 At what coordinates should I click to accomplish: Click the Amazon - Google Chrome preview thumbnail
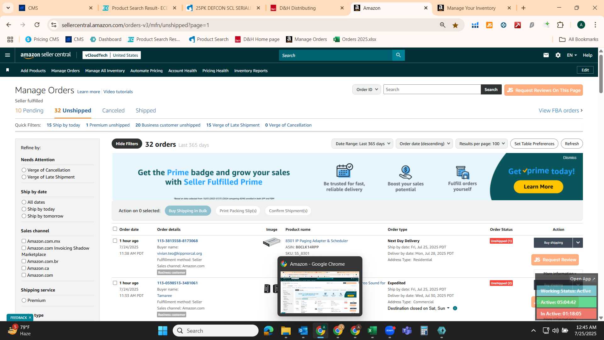pyautogui.click(x=320, y=292)
